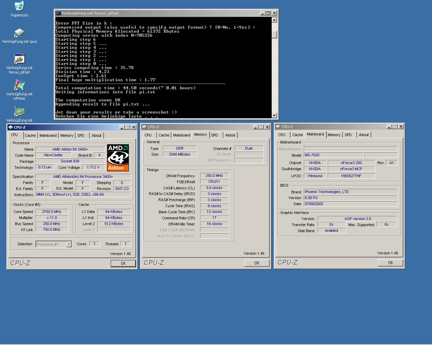Image resolution: width=432 pixels, height=345 pixels.
Task: Click the CPU-Z title icon in the Memory window
Action: click(x=144, y=127)
